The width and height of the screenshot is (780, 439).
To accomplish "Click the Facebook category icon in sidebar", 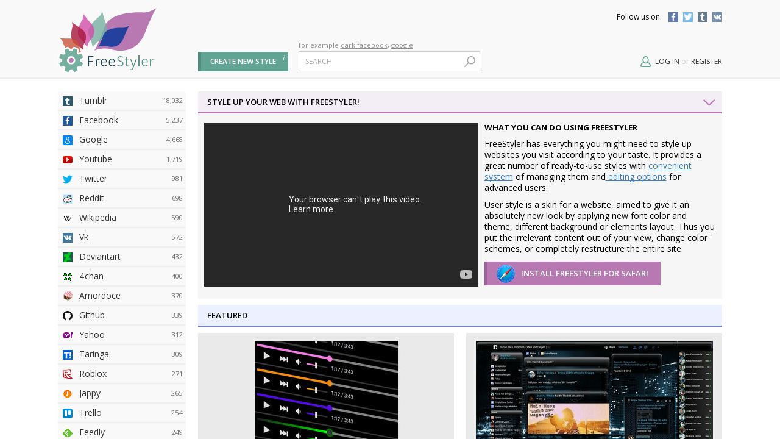I will coord(68,121).
